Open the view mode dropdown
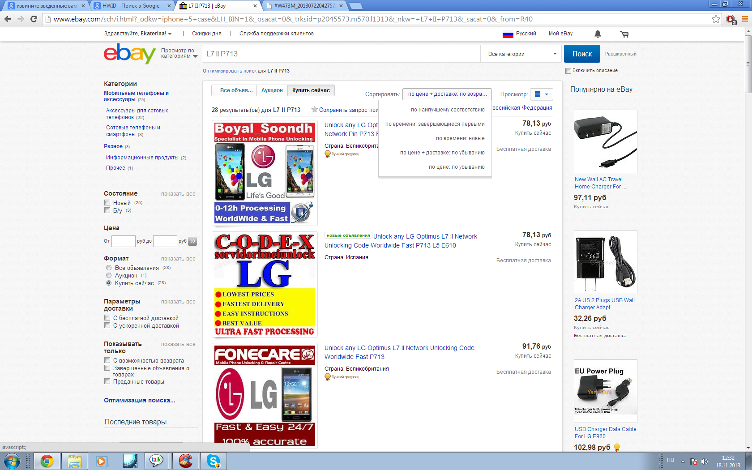The width and height of the screenshot is (752, 470). pyautogui.click(x=541, y=94)
